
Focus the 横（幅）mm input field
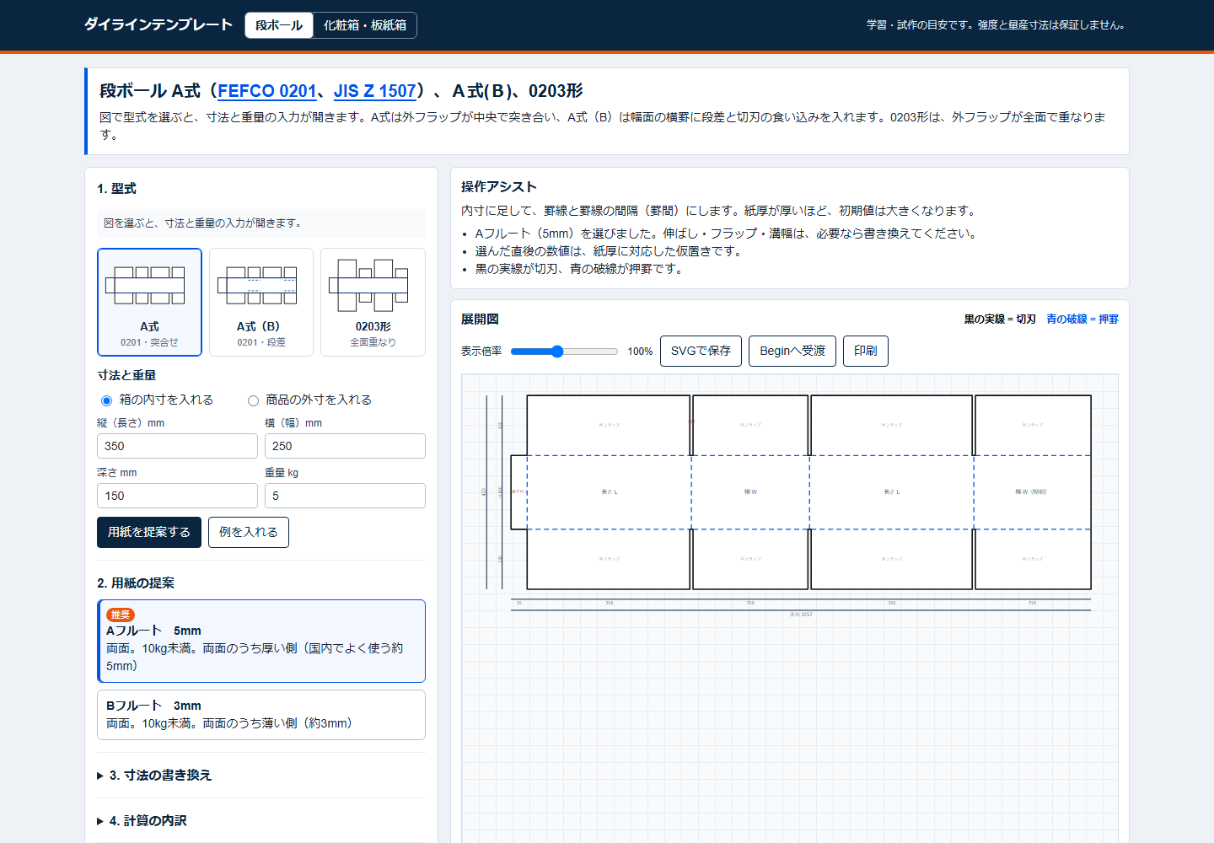[x=345, y=446]
